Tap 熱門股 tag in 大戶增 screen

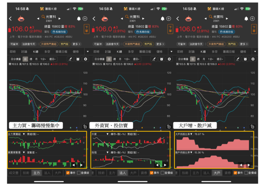[x=232, y=44]
